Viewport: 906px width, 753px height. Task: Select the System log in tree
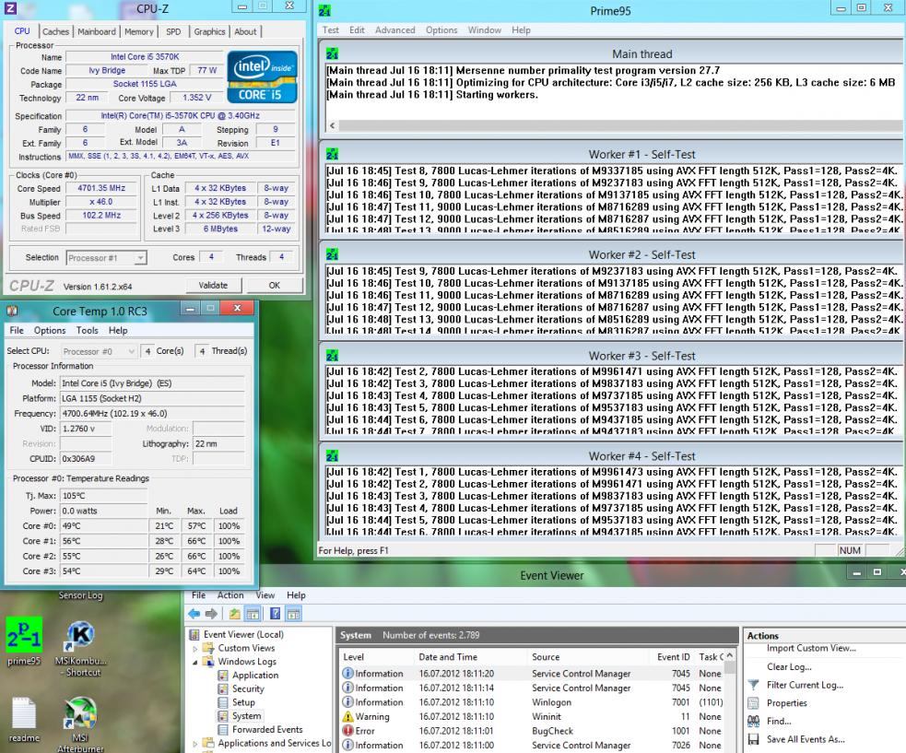coord(247,716)
